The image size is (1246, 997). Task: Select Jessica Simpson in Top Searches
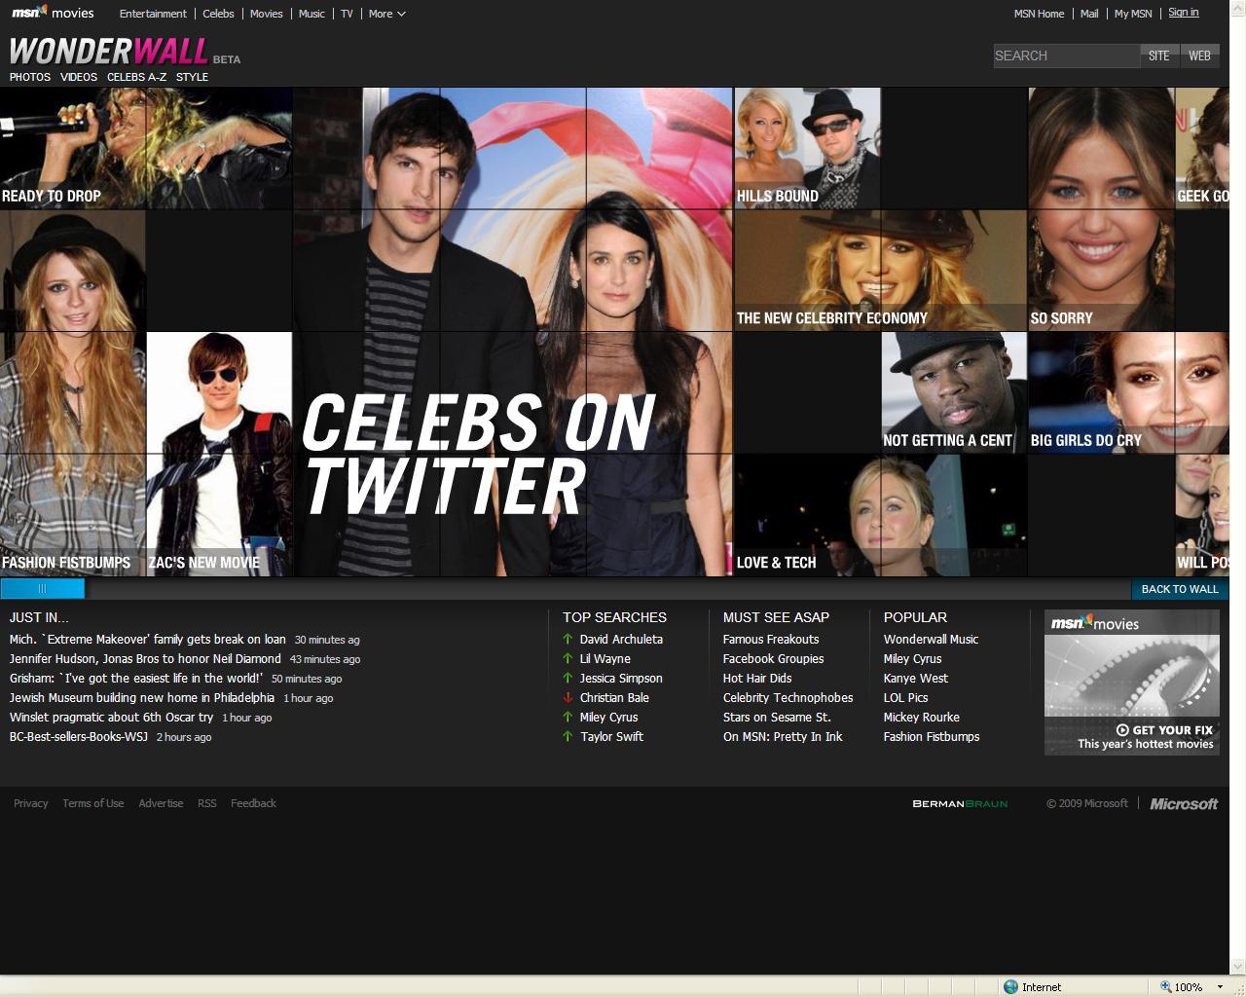tap(621, 679)
